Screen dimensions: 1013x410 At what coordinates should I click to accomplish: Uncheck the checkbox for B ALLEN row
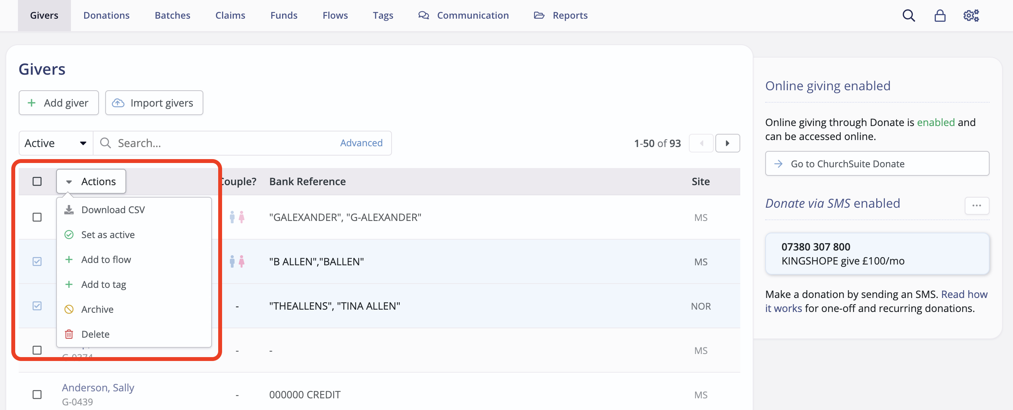tap(37, 261)
